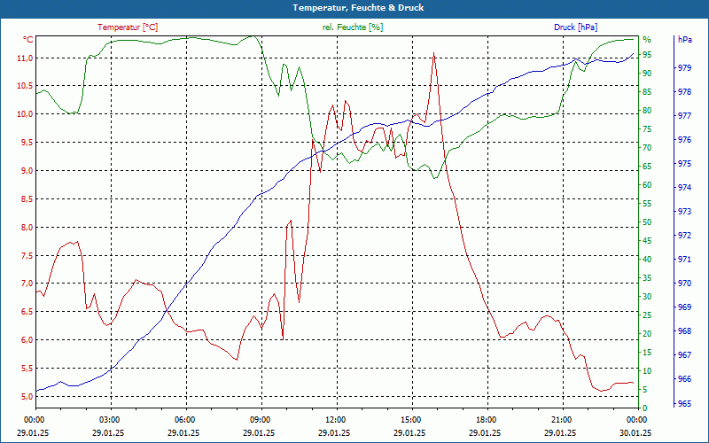Click the blue '969' pressure axis tick
The image size is (709, 443).
pos(684,307)
